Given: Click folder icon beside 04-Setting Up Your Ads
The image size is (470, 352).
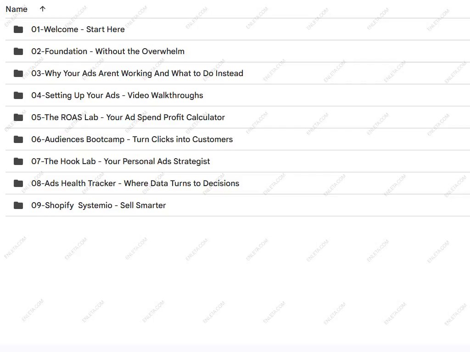Looking at the screenshot, I should tap(18, 95).
